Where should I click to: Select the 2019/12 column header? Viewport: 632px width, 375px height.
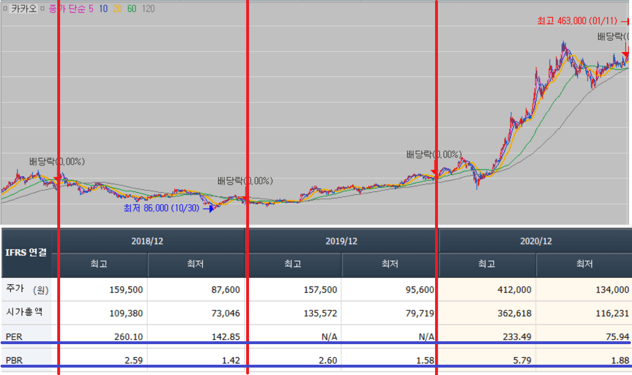(x=341, y=241)
